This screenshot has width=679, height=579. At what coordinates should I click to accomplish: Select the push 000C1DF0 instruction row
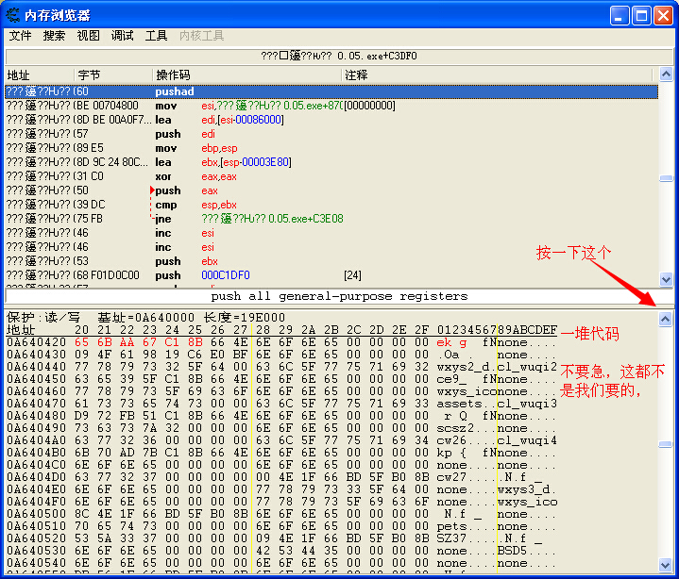click(x=283, y=275)
